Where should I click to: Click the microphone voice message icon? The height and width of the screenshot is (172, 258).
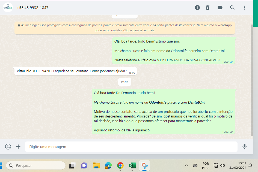[245, 147]
